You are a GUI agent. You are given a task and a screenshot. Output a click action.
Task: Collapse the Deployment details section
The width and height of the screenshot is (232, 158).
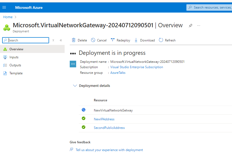(75, 86)
